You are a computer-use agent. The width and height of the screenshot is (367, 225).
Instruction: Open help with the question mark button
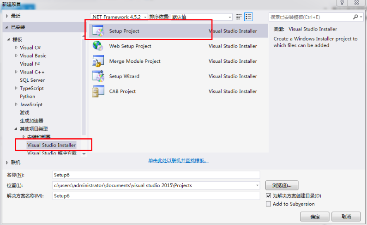[342, 3]
